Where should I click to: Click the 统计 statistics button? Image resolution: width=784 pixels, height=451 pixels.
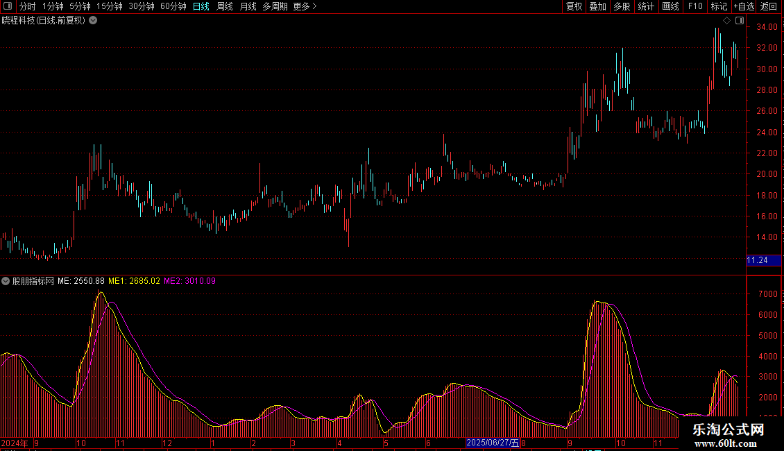[646, 6]
